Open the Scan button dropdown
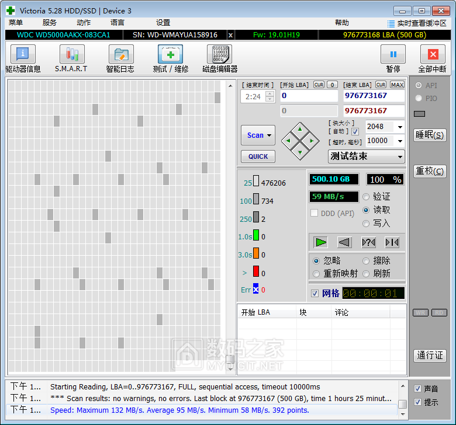Image resolution: width=456 pixels, height=425 pixels. 270,135
